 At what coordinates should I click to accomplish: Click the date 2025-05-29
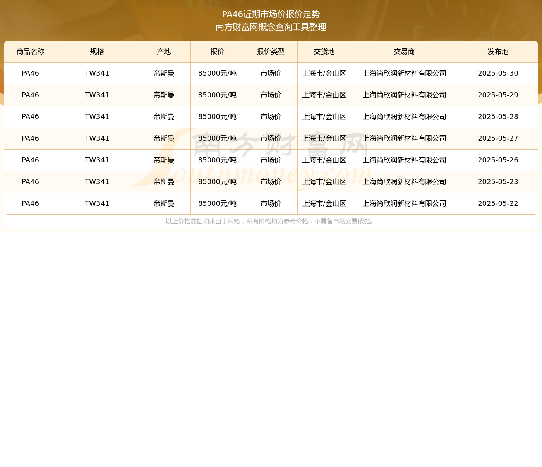[x=498, y=95]
